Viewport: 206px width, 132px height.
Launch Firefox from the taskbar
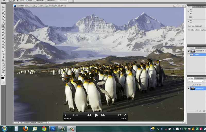click(25, 129)
